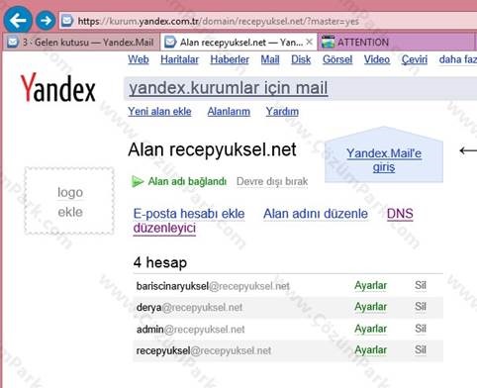Click the green Alan adı bağlandı arrow icon
Viewport: 477px width, 388px height.
tap(138, 181)
